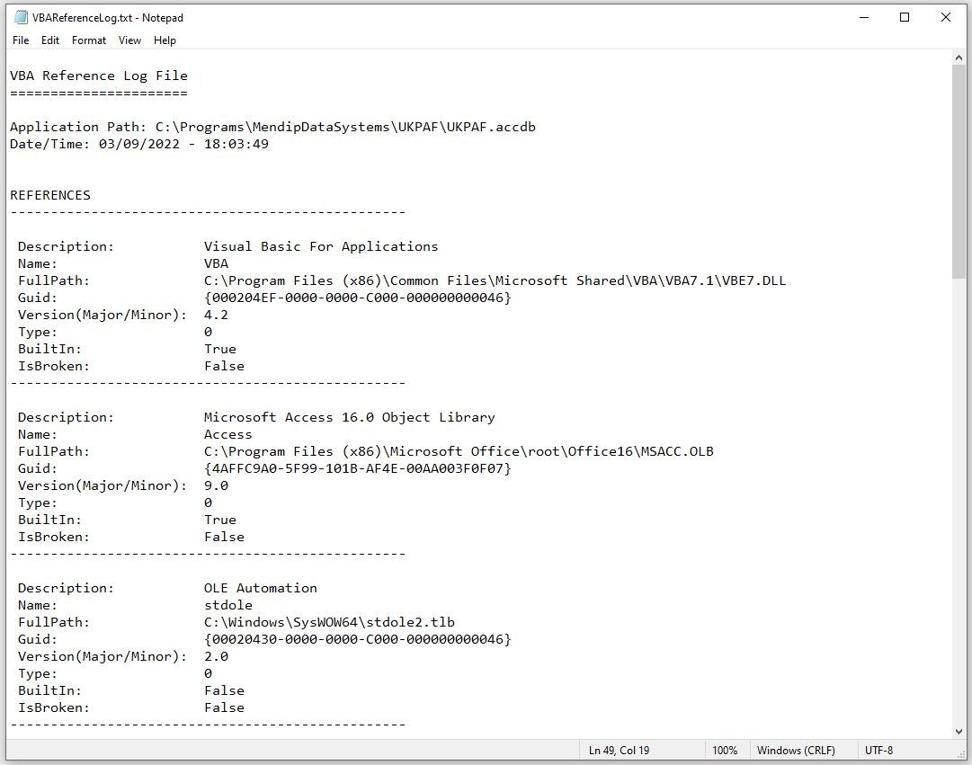The width and height of the screenshot is (972, 765).
Task: Click the version value 2.0
Action: (217, 656)
